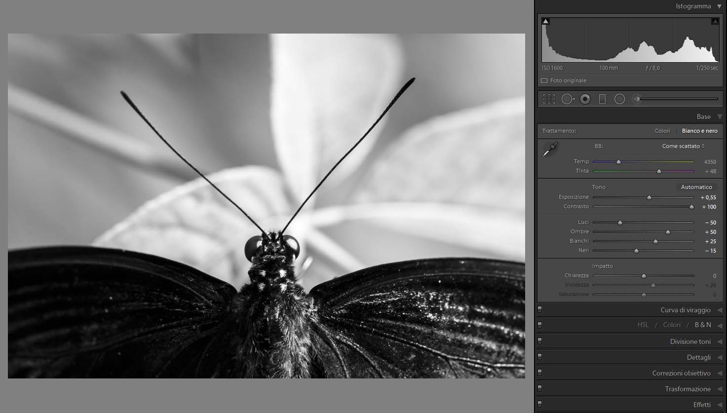Expand the Divisione toni panel
Image resolution: width=727 pixels, height=413 pixels.
(x=690, y=341)
